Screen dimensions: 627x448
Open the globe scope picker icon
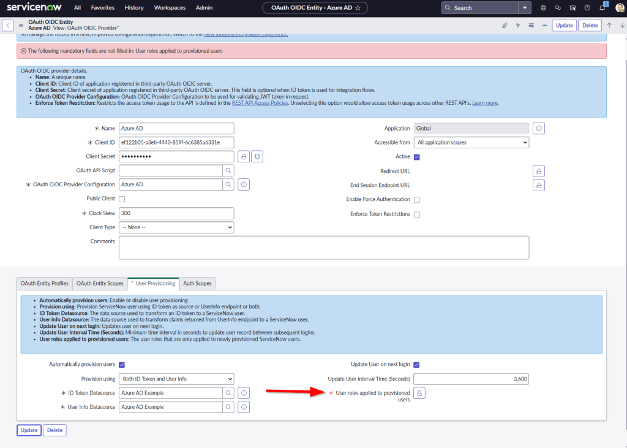click(x=543, y=8)
